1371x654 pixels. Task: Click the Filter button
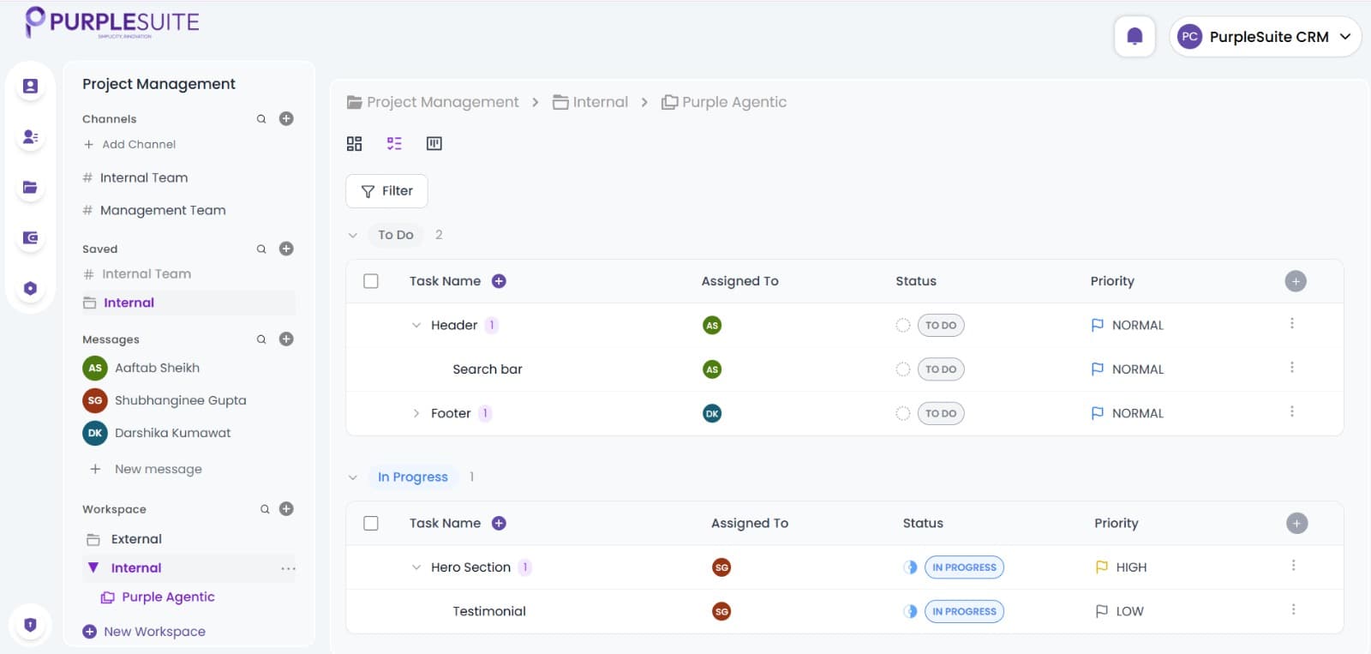(x=386, y=191)
